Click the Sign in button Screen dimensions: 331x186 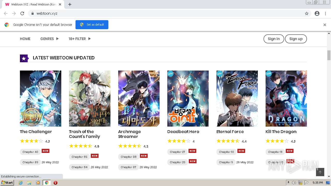coord(274,39)
